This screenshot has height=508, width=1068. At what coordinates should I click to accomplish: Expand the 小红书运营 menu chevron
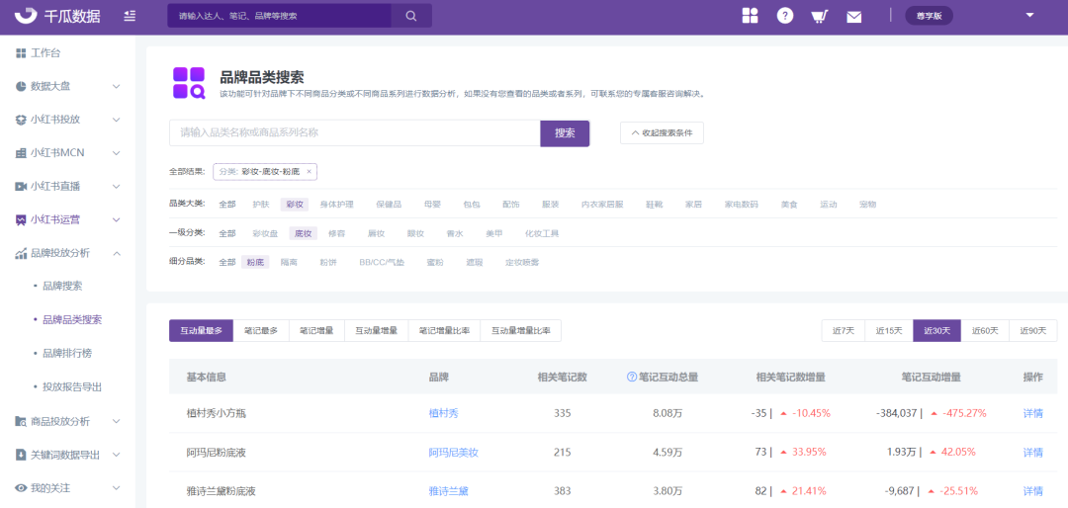point(117,220)
